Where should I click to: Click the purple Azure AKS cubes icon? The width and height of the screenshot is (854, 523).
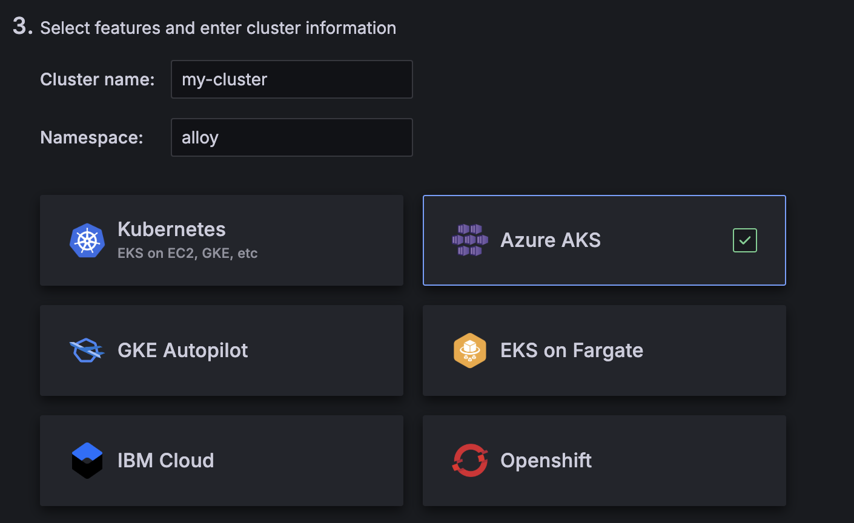pos(470,240)
